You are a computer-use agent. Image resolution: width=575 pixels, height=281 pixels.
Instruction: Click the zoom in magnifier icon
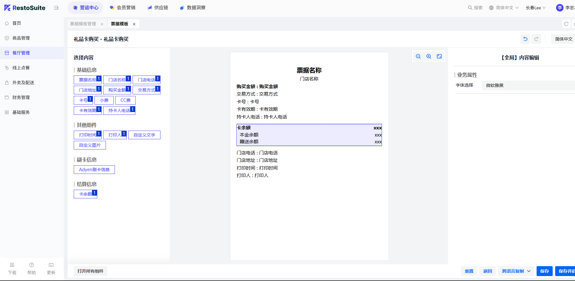[x=429, y=56]
